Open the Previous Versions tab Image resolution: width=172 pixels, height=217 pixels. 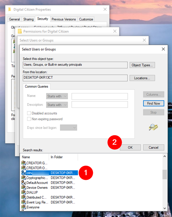pyautogui.click(x=64, y=19)
